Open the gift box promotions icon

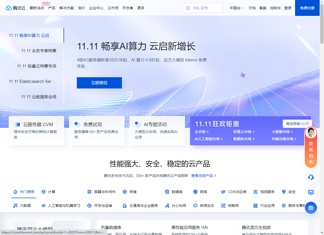(311, 208)
